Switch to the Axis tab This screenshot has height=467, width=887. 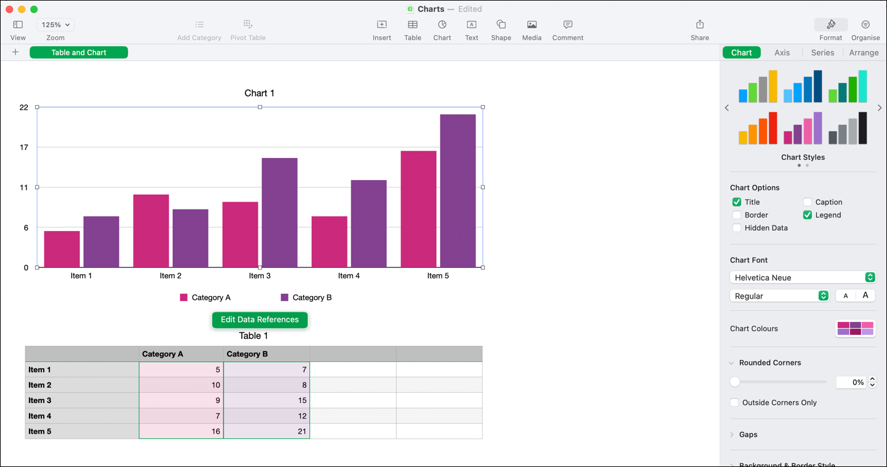click(x=782, y=53)
